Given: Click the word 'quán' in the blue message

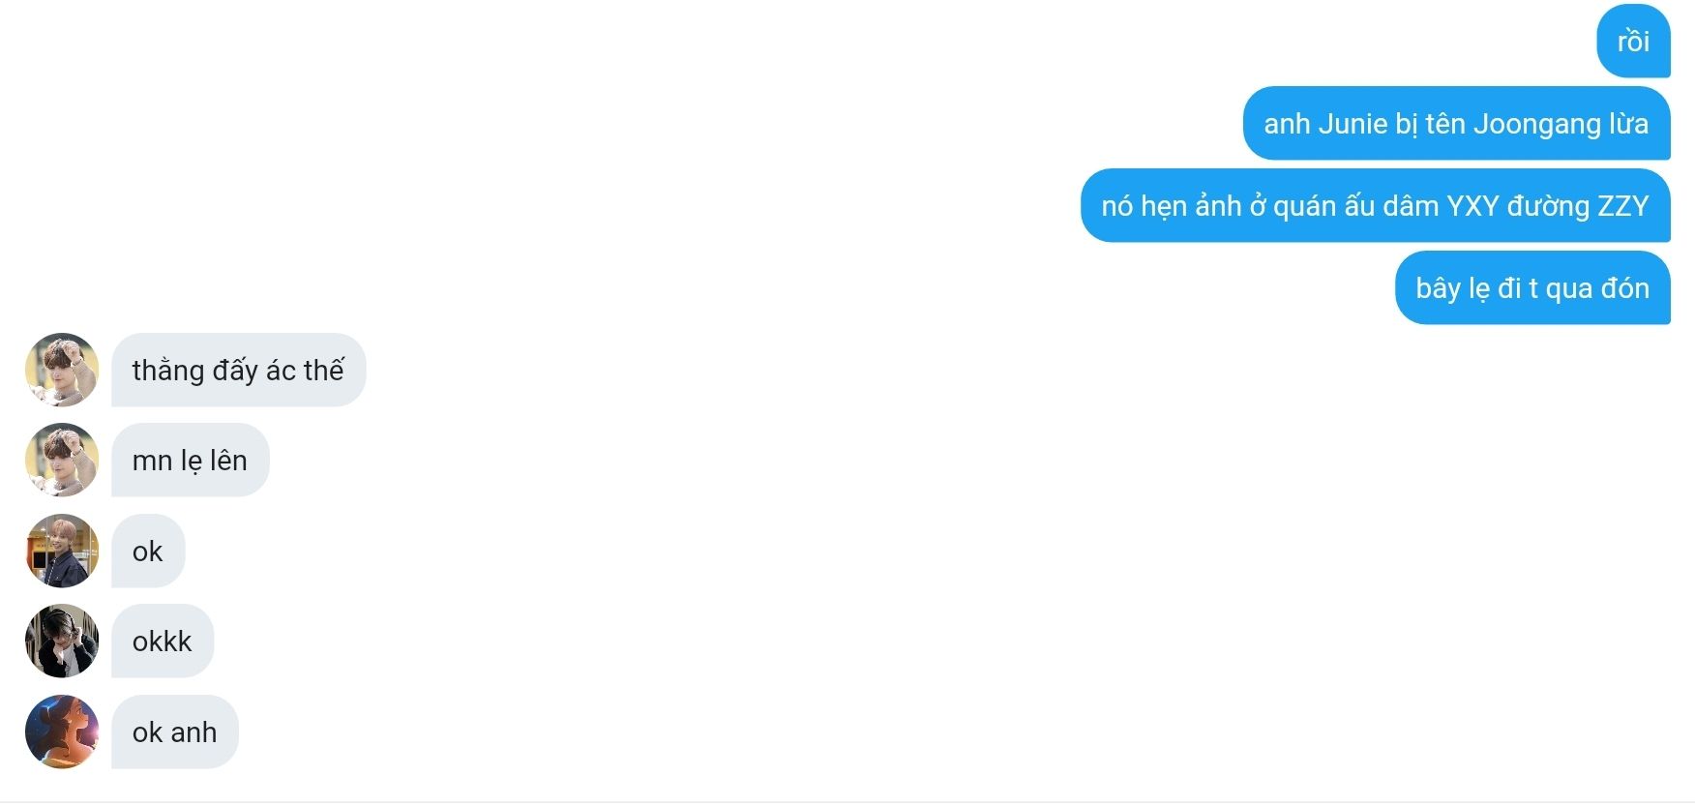Looking at the screenshot, I should click(1302, 207).
